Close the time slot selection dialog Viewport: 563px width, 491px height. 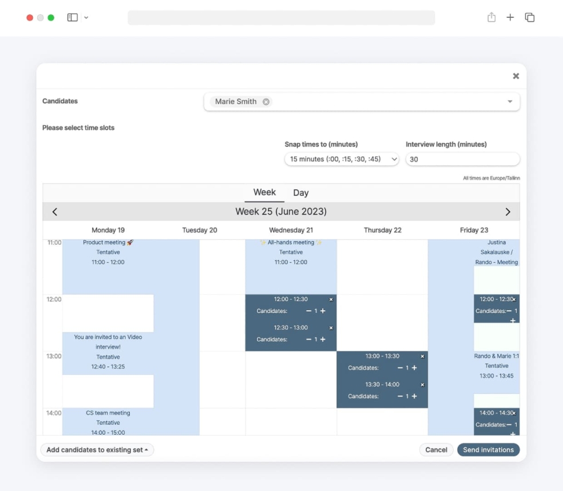point(516,76)
